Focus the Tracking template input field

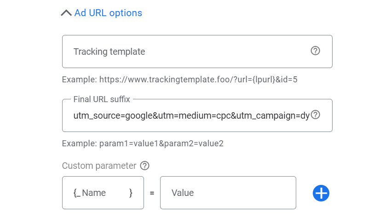pyautogui.click(x=184, y=52)
